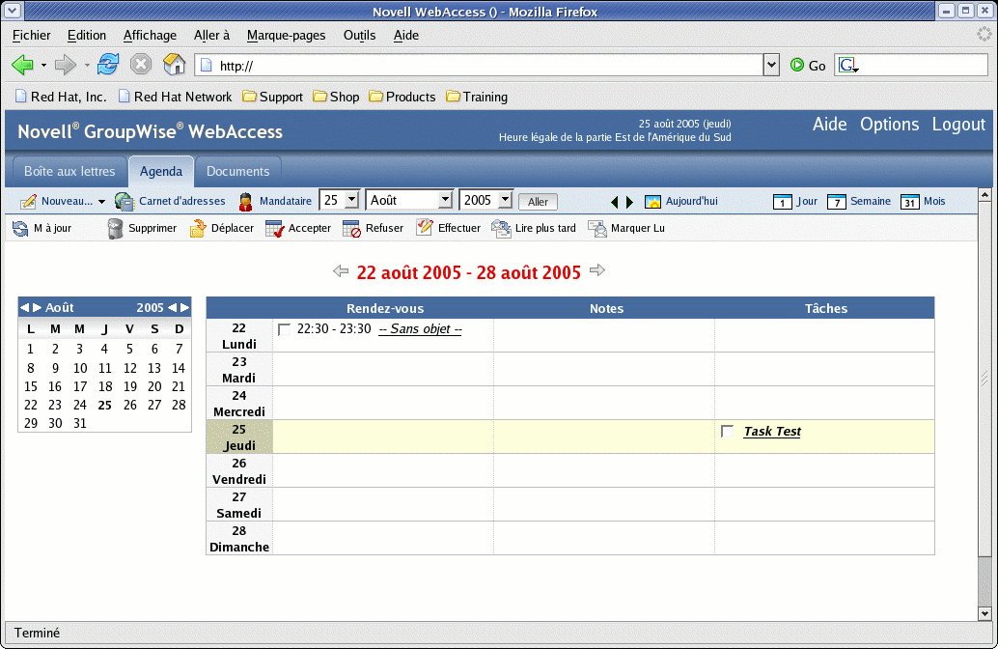
Task: Open the -- Sans objet -- appointment
Action: tap(420, 329)
